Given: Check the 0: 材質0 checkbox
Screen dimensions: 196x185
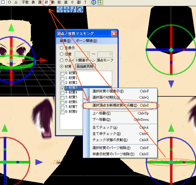Looking at the screenshot, I should point(62,74).
